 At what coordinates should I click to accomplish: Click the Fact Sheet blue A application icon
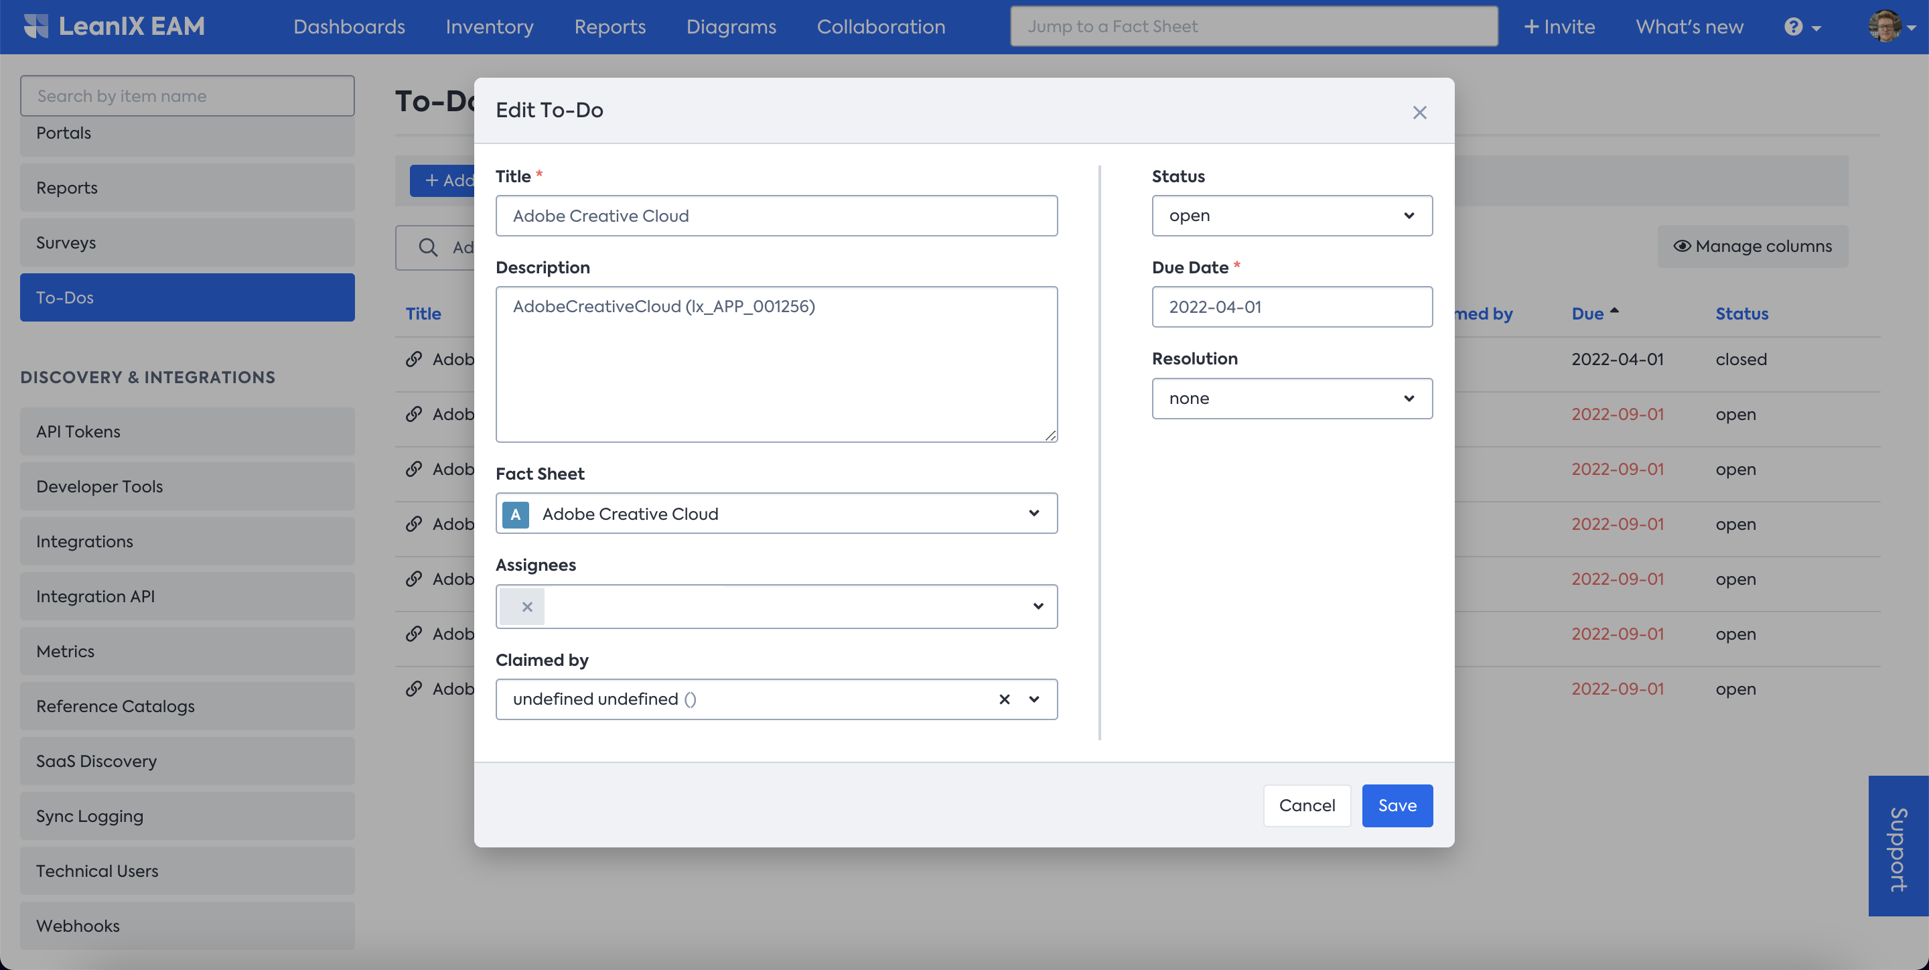click(515, 514)
